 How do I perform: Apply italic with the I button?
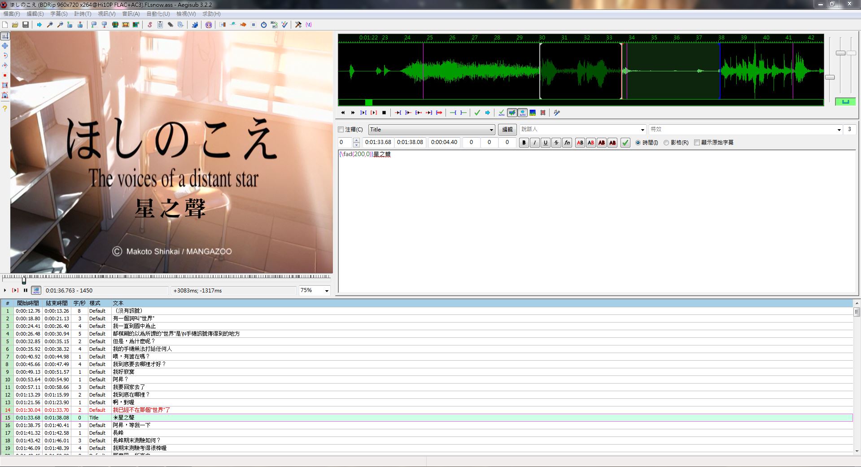point(534,143)
